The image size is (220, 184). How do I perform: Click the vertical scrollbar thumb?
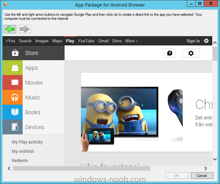(x=215, y=54)
